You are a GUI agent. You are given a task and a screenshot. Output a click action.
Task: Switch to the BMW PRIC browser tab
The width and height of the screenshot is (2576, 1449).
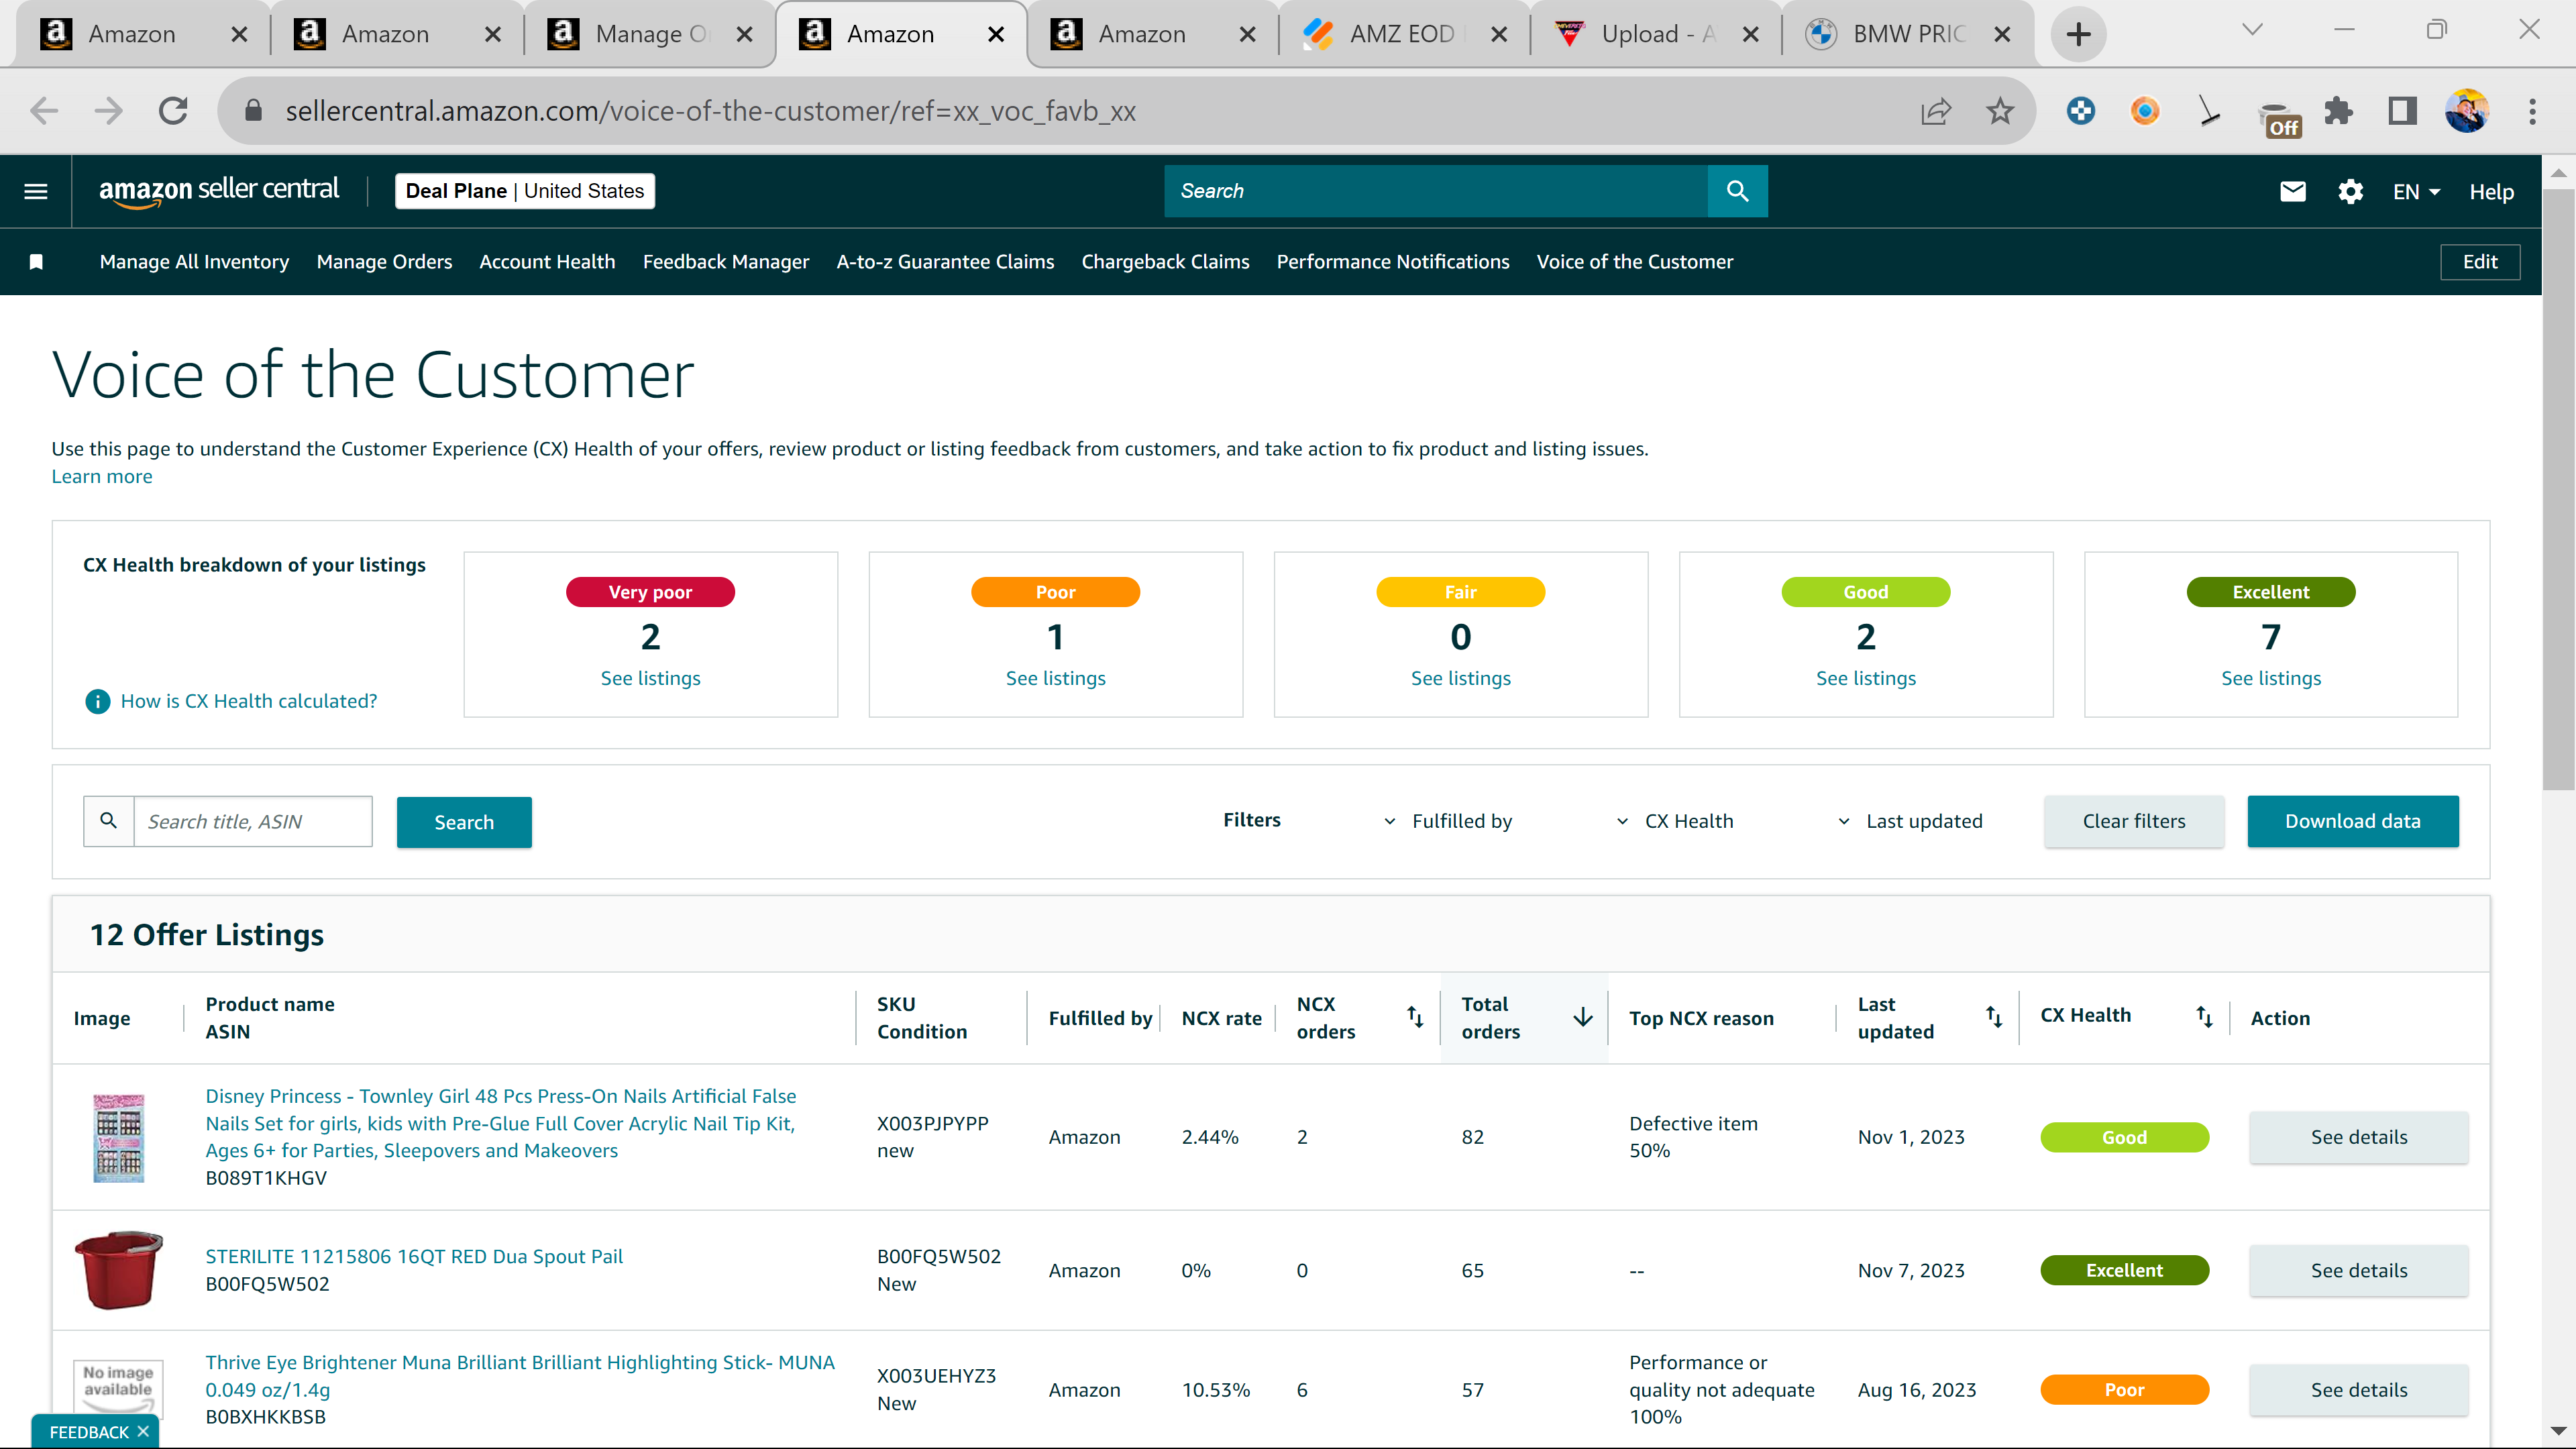click(1908, 34)
